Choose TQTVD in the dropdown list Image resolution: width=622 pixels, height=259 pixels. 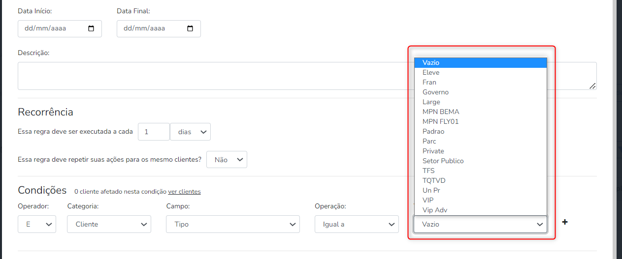point(433,180)
